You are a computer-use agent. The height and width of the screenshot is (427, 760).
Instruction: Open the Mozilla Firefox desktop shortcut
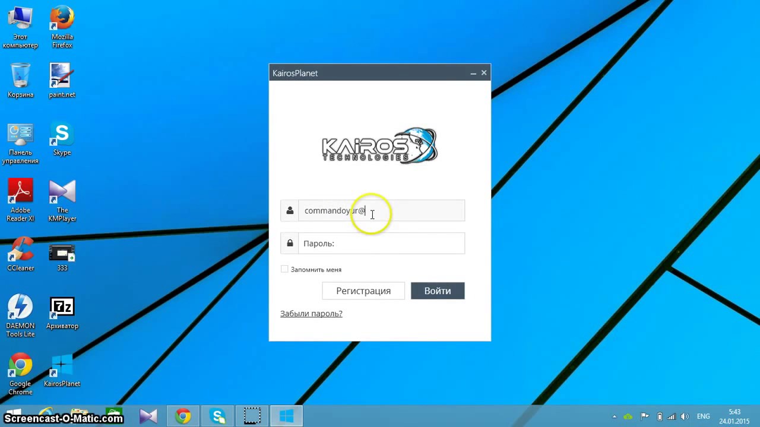(62, 28)
